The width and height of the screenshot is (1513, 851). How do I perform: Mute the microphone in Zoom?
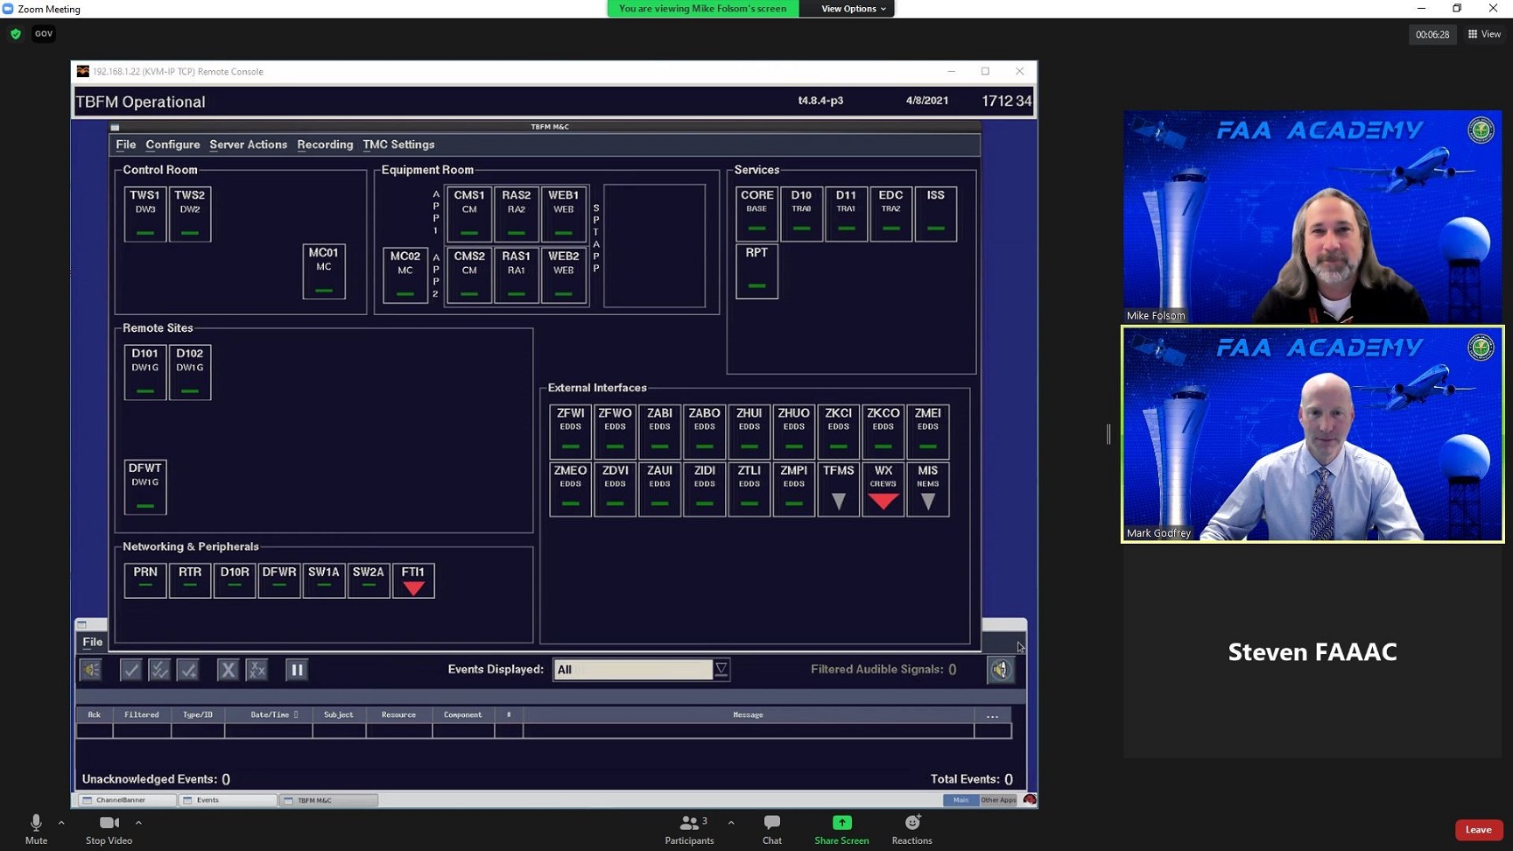click(x=36, y=828)
